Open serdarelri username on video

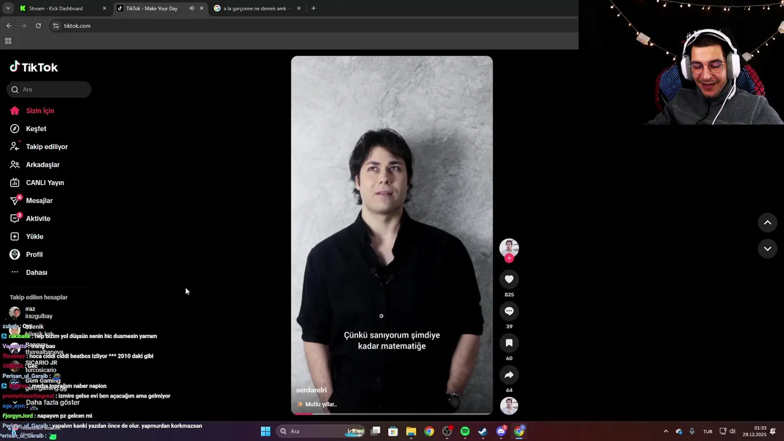pyautogui.click(x=311, y=390)
